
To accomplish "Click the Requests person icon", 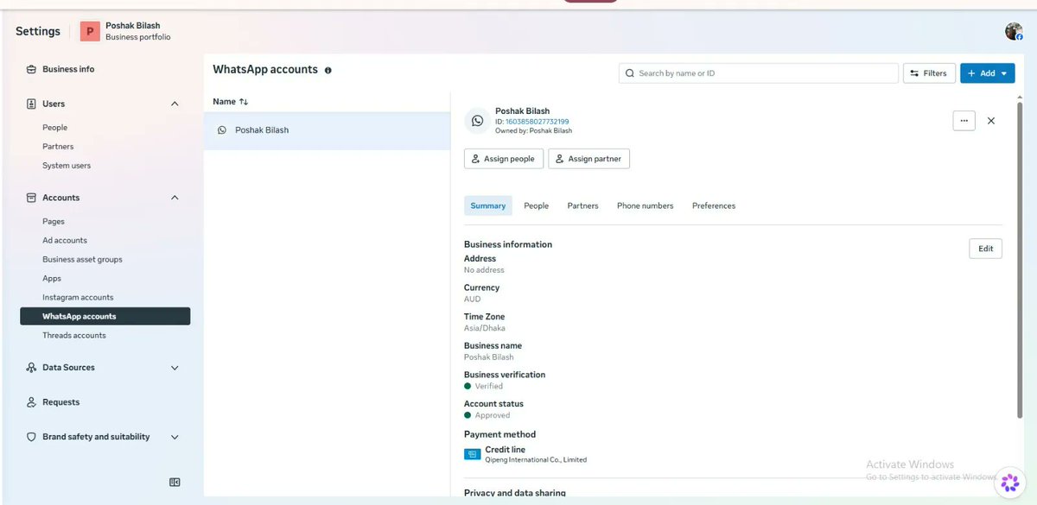I will [31, 402].
